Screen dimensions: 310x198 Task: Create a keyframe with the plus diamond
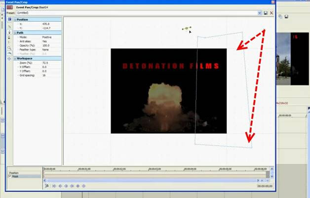pyautogui.click(x=78, y=186)
